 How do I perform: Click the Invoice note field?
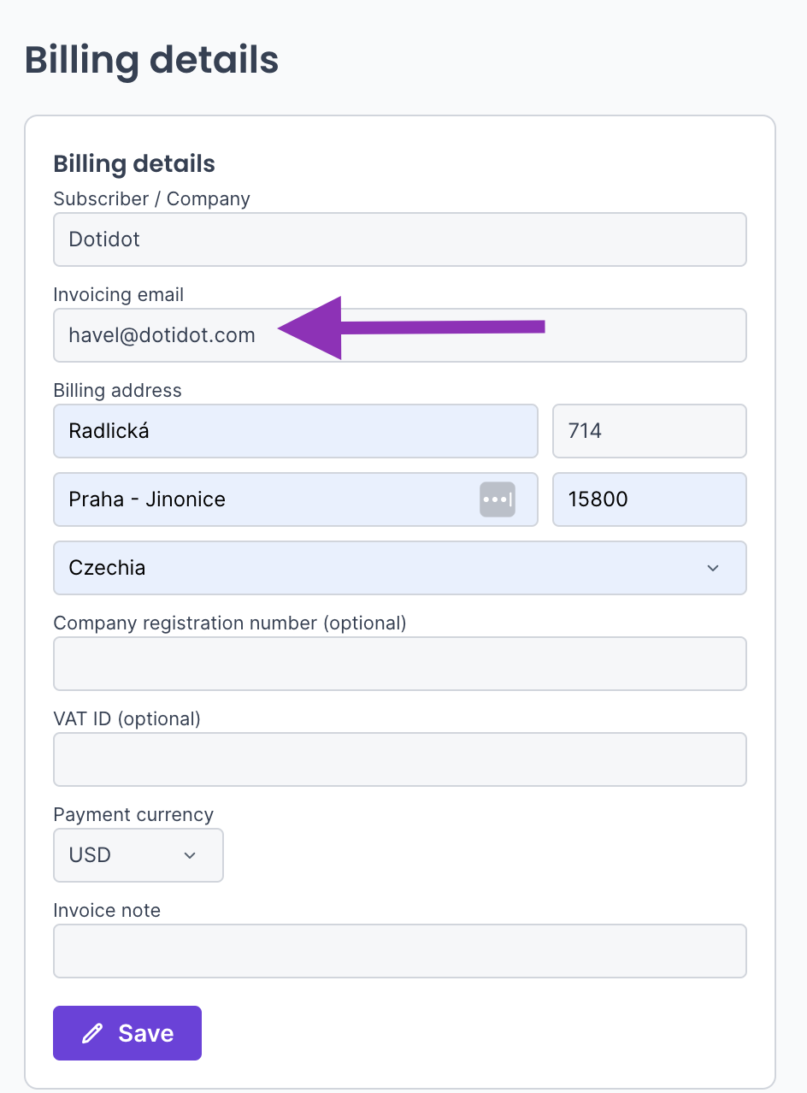pos(400,951)
